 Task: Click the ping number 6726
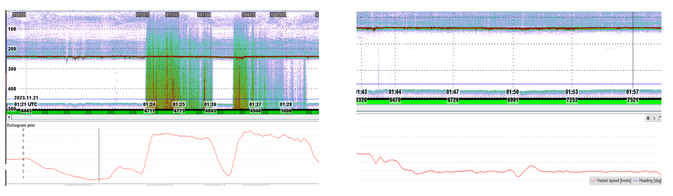tap(453, 100)
